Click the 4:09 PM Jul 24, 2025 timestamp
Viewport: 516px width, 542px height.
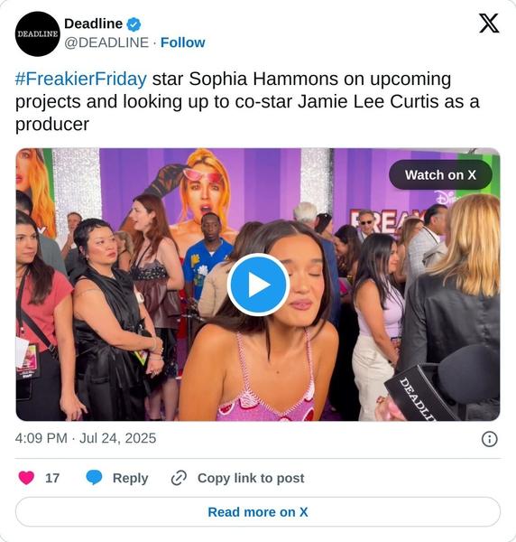[x=86, y=438]
